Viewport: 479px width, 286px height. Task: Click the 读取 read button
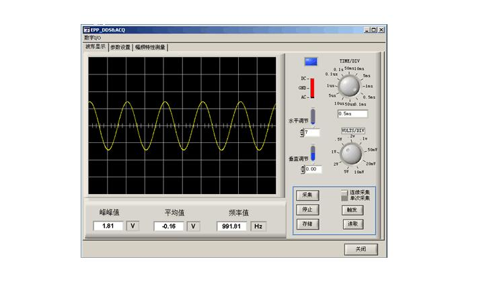(353, 224)
